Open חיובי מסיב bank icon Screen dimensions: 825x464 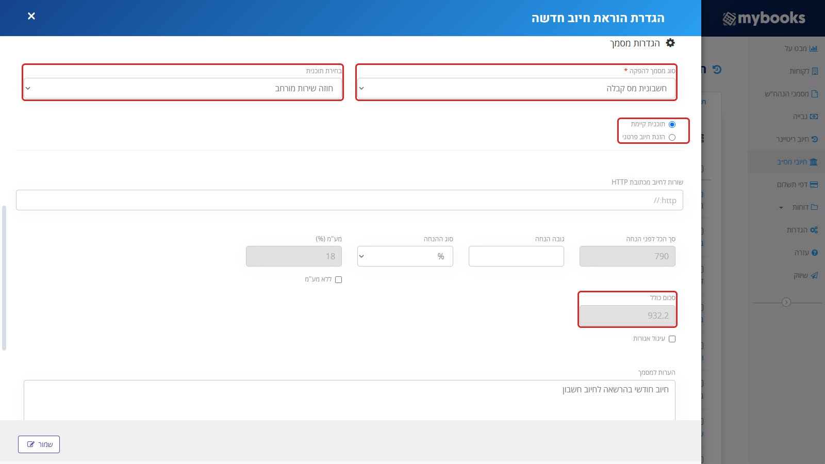point(814,162)
